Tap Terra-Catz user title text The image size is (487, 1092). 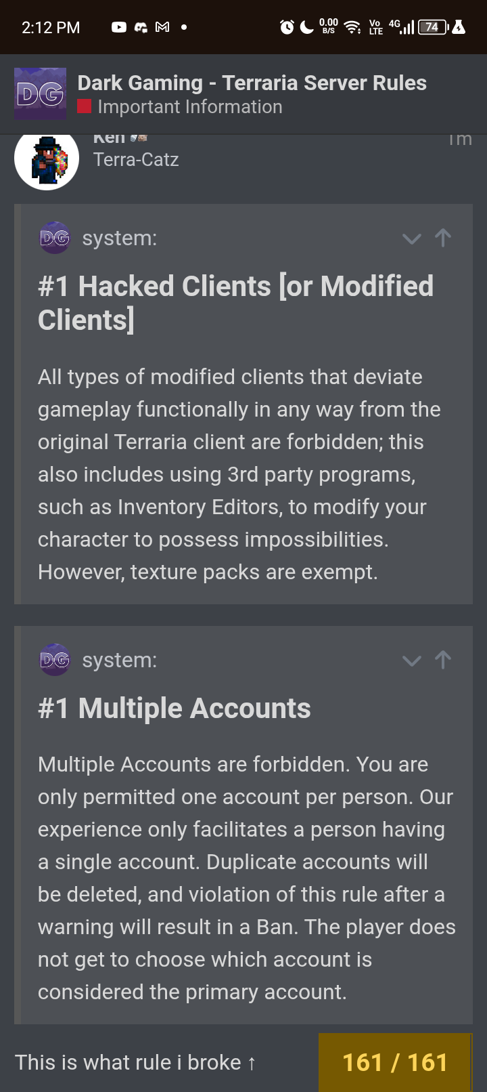point(136,160)
